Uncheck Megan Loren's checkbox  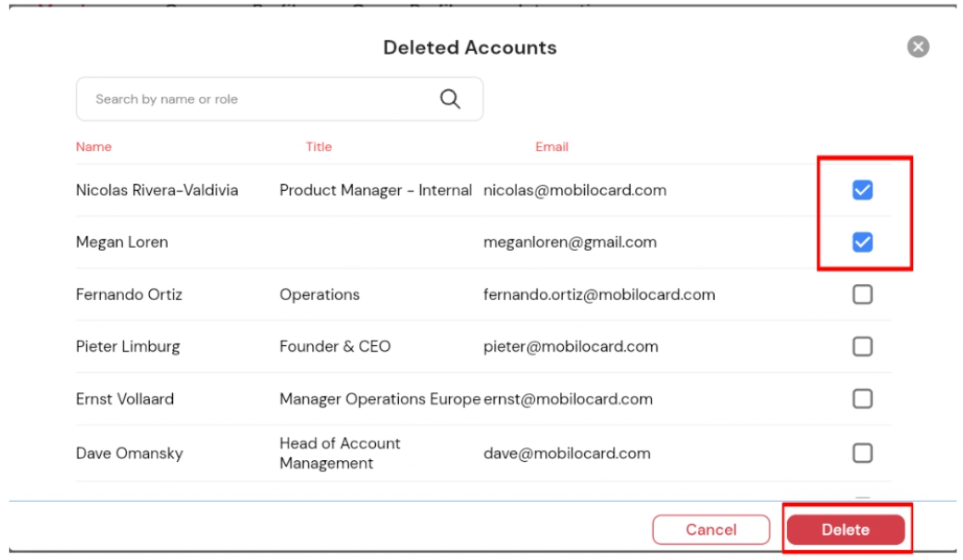coord(862,242)
